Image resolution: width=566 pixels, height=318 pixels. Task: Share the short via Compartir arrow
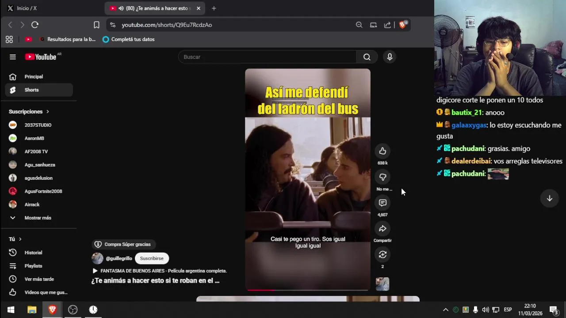click(x=382, y=228)
